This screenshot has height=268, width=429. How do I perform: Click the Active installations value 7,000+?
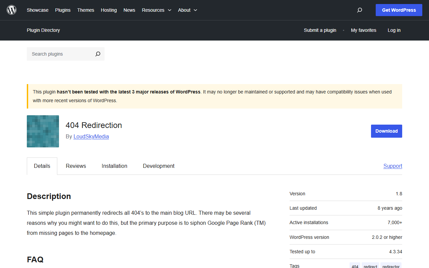click(x=395, y=222)
